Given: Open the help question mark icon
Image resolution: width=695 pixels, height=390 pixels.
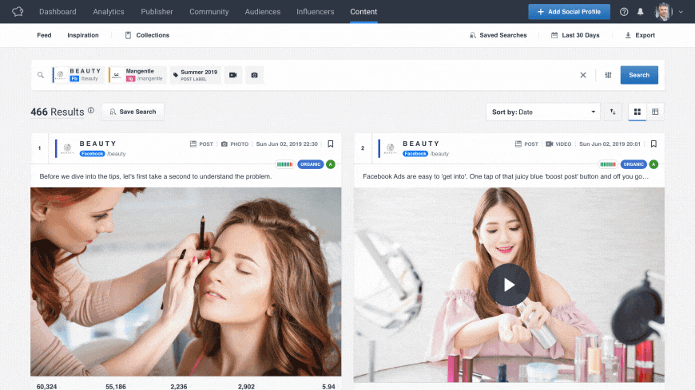Looking at the screenshot, I should click(x=624, y=12).
